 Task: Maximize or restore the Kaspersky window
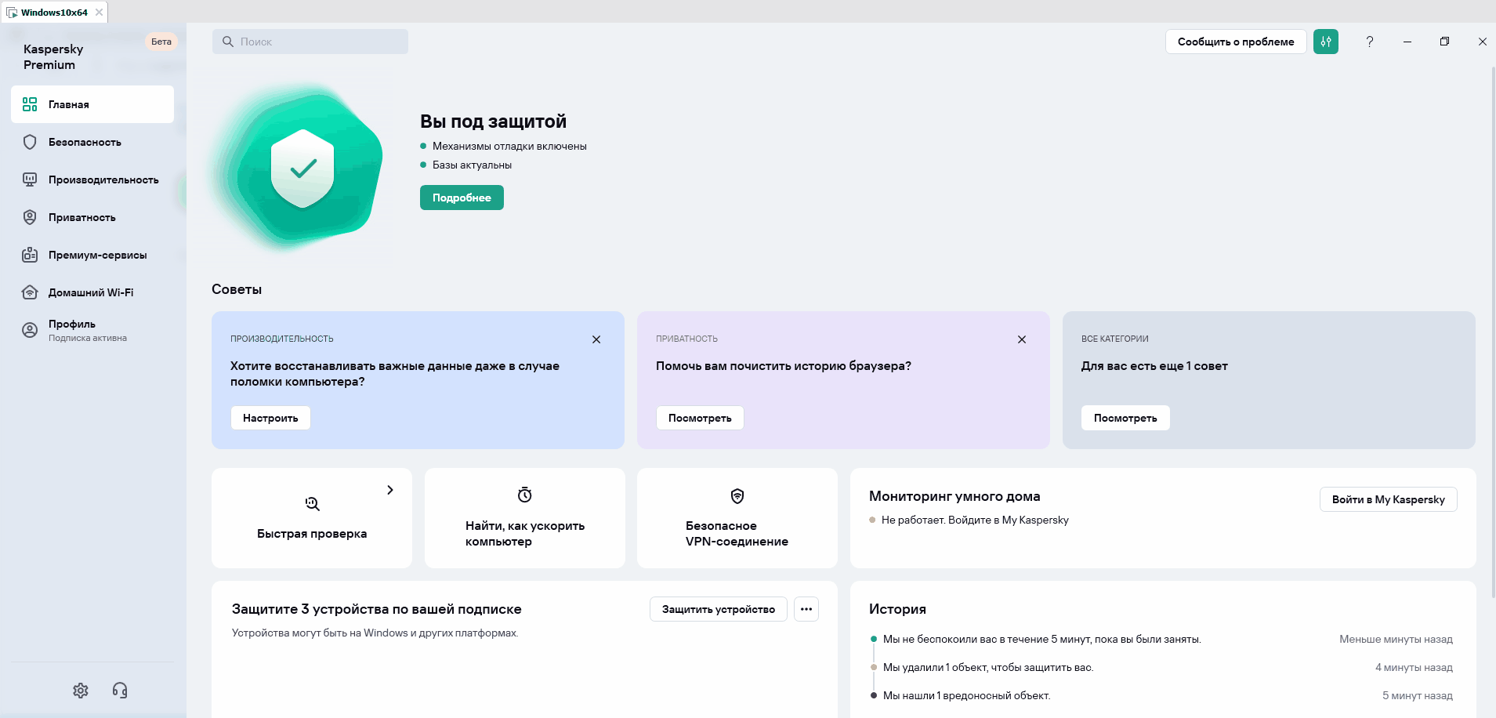(x=1444, y=42)
